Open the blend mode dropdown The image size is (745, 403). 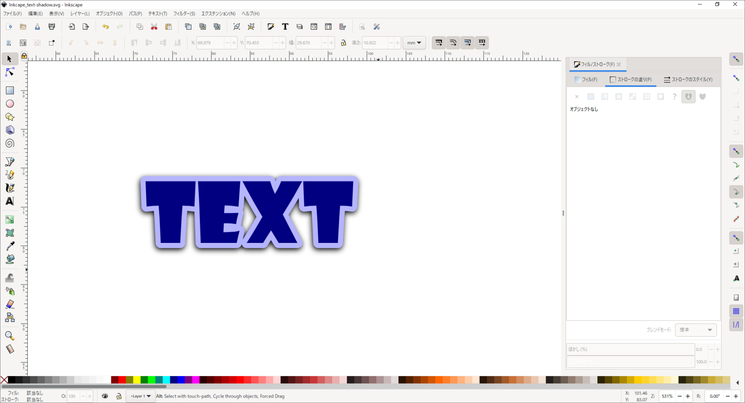click(696, 330)
